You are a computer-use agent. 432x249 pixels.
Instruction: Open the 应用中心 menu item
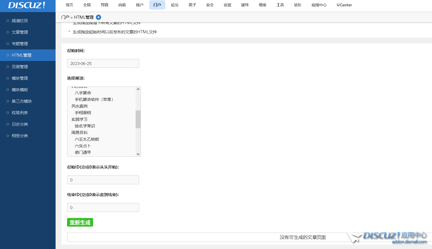click(x=319, y=5)
